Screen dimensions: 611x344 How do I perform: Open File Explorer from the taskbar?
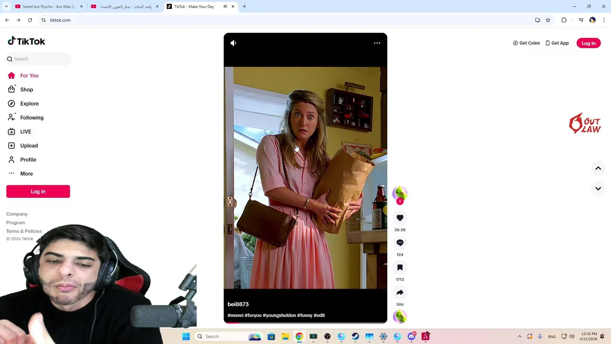[285, 336]
